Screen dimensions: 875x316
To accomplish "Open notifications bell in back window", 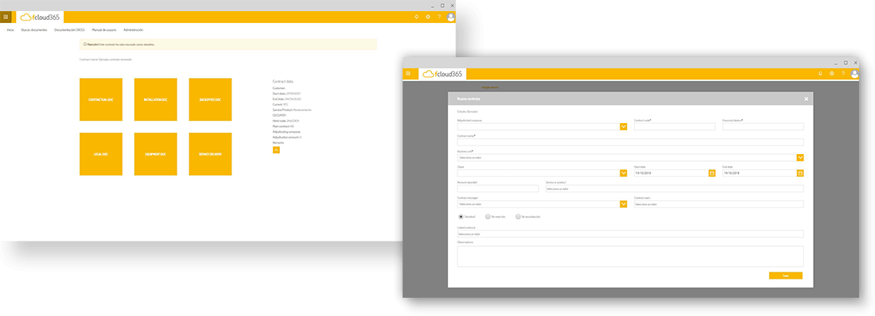I will click(x=416, y=17).
